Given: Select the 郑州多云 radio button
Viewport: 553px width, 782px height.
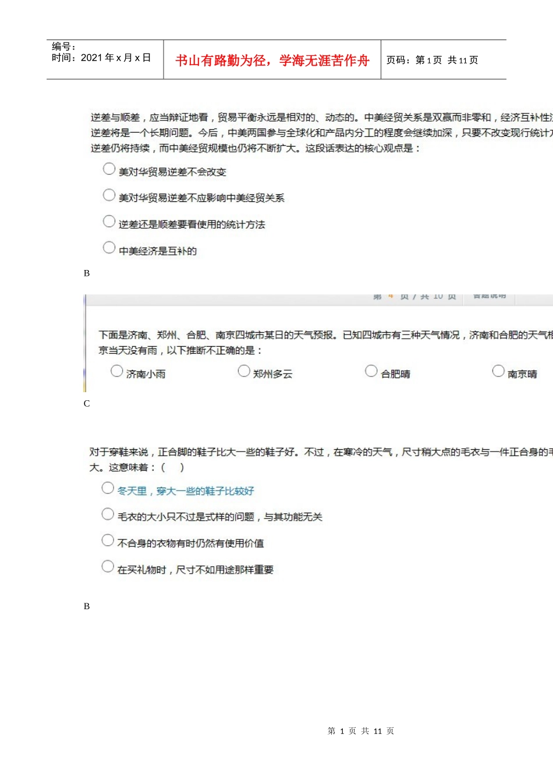Looking at the screenshot, I should click(x=244, y=371).
